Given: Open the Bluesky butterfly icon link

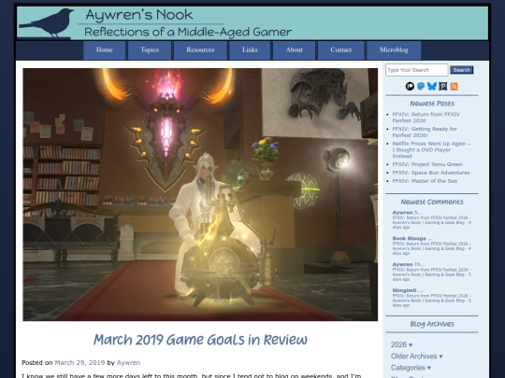Looking at the screenshot, I should pos(432,86).
